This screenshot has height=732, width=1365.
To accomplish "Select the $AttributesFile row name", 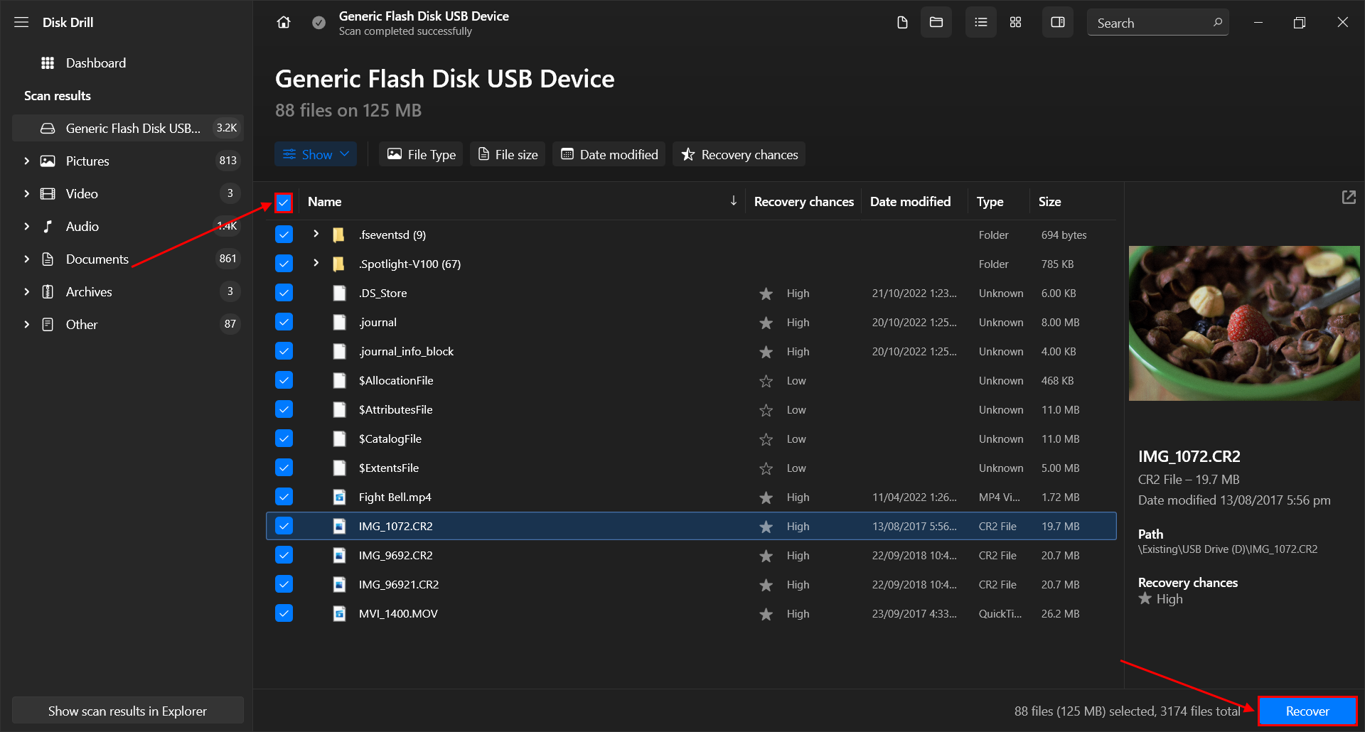I will pos(395,409).
